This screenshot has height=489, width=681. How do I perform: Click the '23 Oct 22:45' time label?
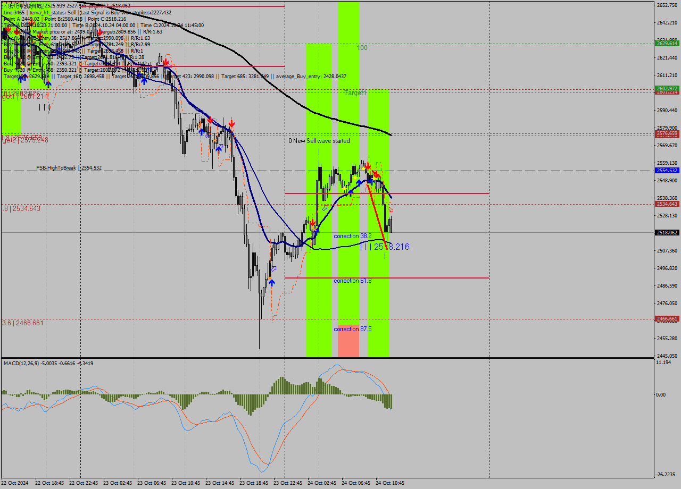click(287, 483)
